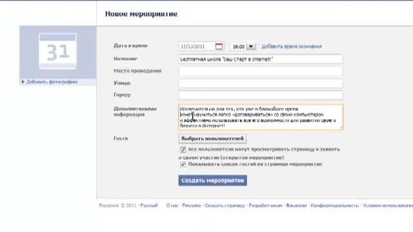Image resolution: width=413 pixels, height=232 pixels.
Task: Click the Улица street input field
Action: tap(261, 83)
